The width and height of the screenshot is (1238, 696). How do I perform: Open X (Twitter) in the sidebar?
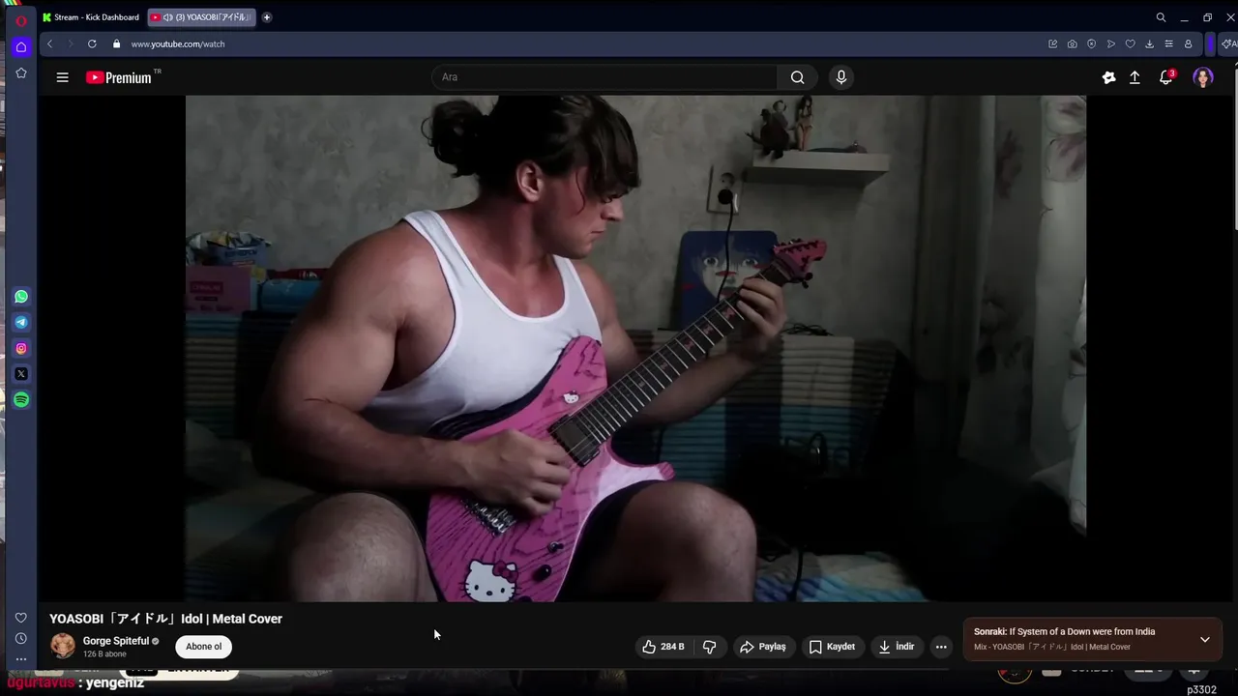pos(21,374)
